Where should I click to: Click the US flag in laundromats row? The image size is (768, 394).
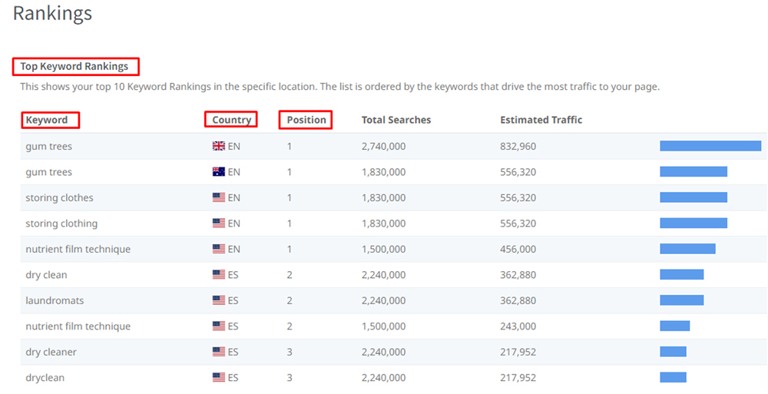219,300
